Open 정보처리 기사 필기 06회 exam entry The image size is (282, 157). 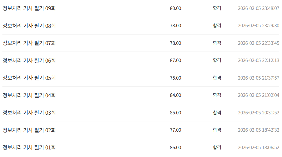point(29,60)
